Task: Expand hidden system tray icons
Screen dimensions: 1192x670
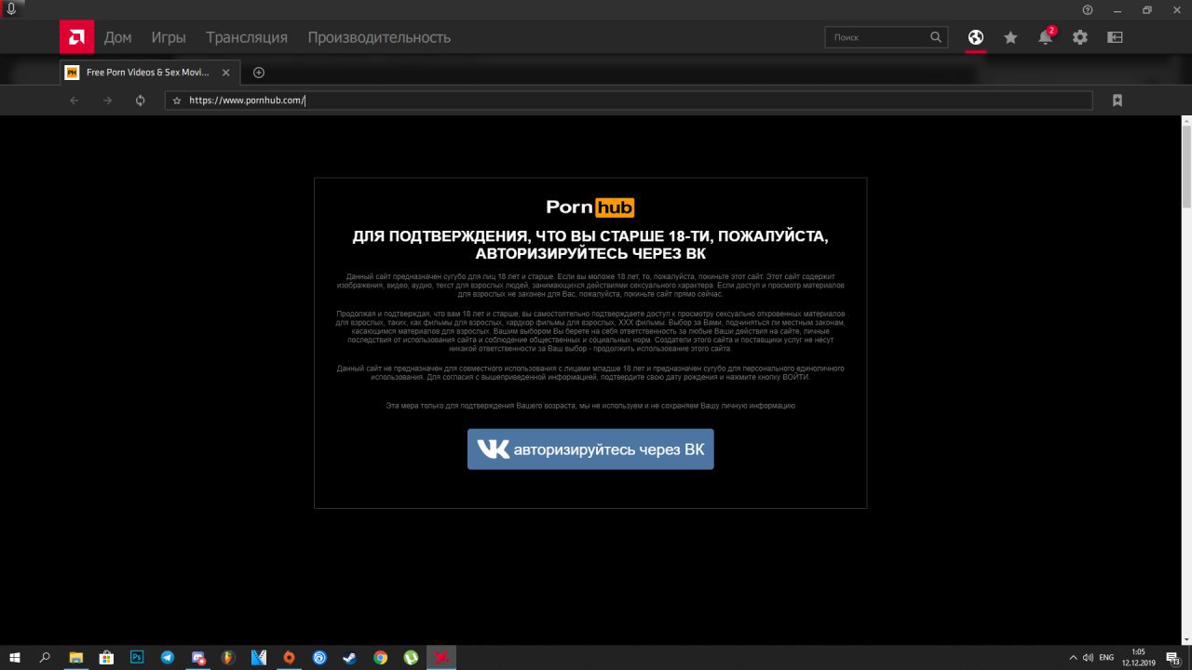Action: tap(1073, 657)
